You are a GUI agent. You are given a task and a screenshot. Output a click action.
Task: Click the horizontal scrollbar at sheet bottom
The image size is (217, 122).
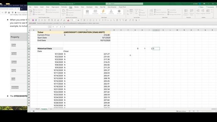(x=179, y=109)
